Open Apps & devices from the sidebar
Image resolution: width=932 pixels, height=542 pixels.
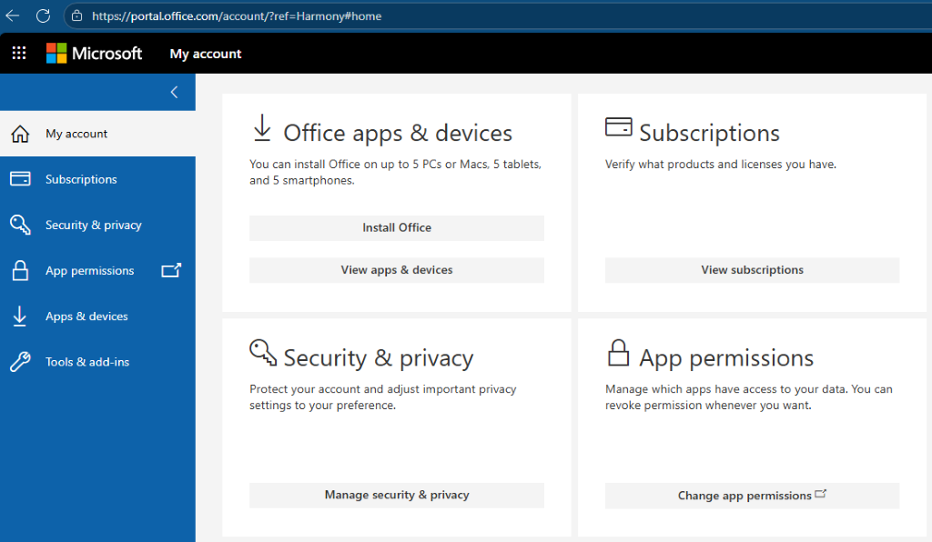point(97,316)
